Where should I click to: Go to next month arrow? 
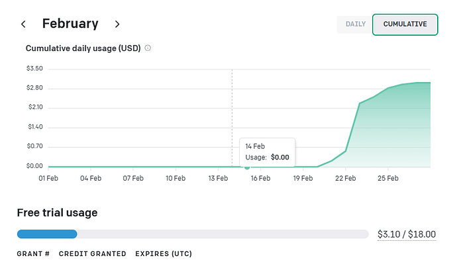pyautogui.click(x=117, y=24)
